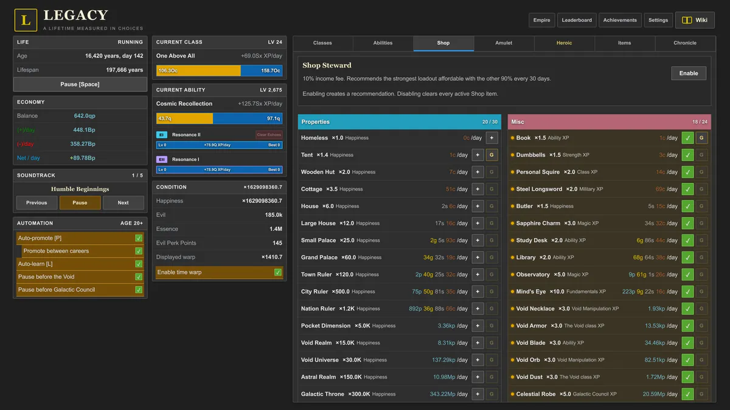
Task: Click the Cosmic Recollection ability progress bar
Action: tap(219, 118)
